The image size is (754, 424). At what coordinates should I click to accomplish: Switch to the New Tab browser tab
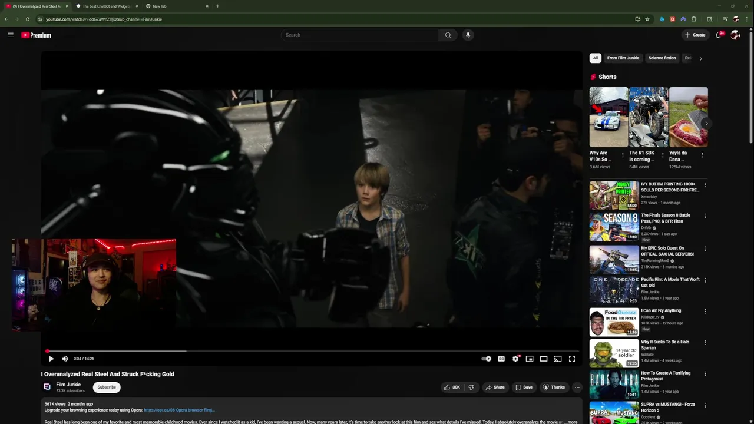coord(177,6)
